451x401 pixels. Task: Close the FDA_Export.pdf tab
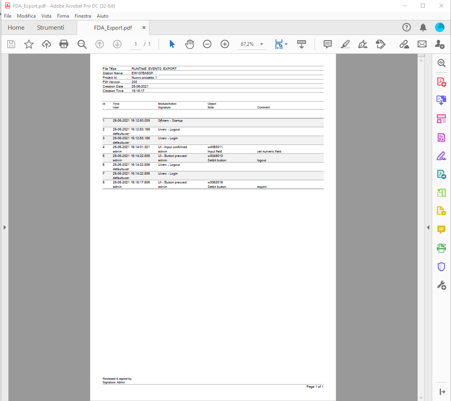[x=144, y=28]
